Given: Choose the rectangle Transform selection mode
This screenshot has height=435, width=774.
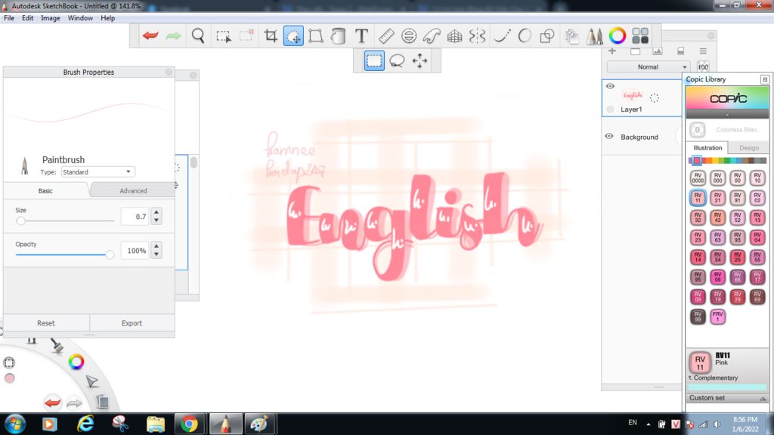Looking at the screenshot, I should click(x=374, y=61).
